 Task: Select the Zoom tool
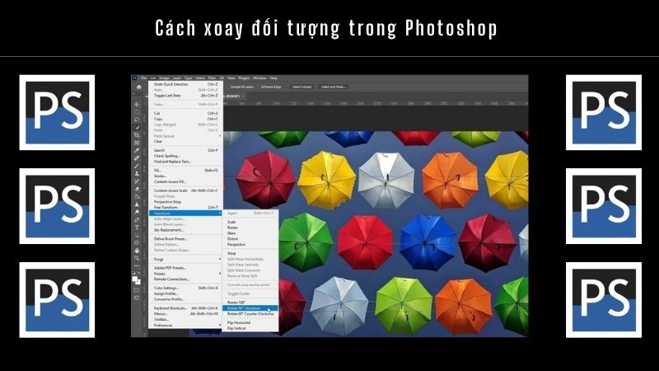[x=137, y=258]
